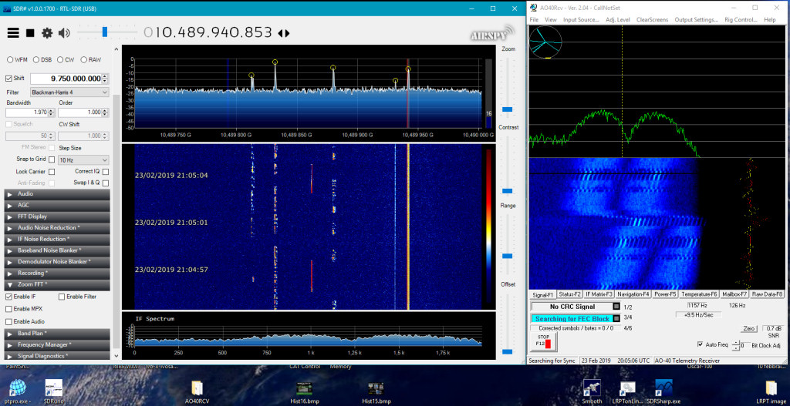Expand the Audio panel
This screenshot has height=406, width=790.
57,193
